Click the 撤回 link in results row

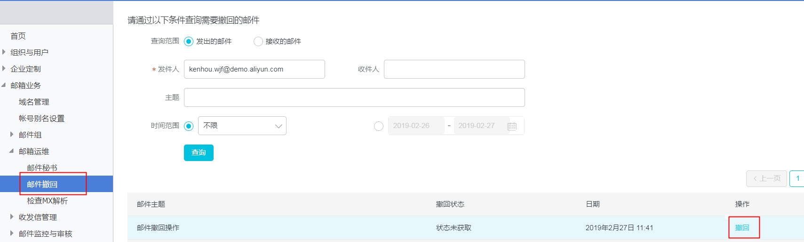click(742, 228)
